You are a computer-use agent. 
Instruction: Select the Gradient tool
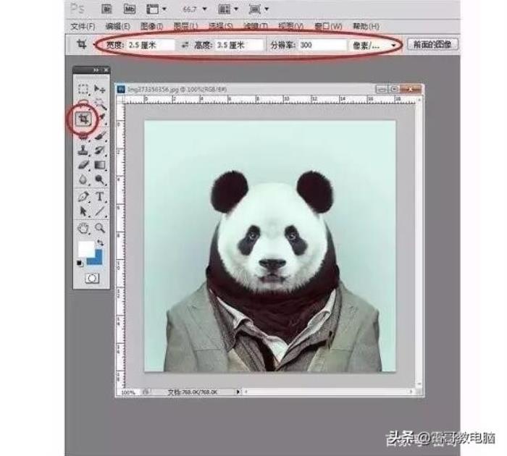click(x=100, y=166)
